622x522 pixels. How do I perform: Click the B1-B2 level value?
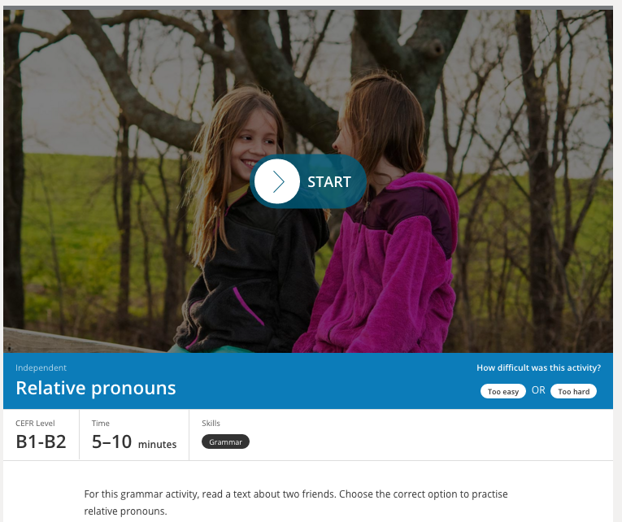click(x=41, y=442)
